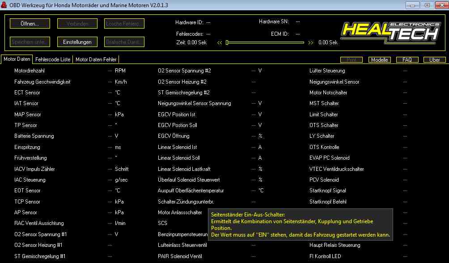
Task: Open the Grafische Darst. view
Action: pyautogui.click(x=124, y=42)
